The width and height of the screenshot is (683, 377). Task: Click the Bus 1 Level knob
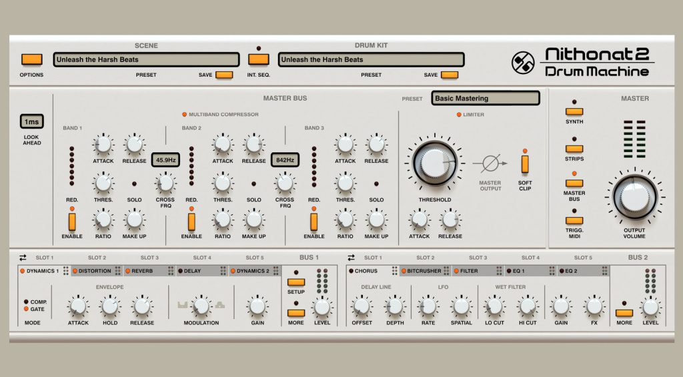(x=322, y=307)
